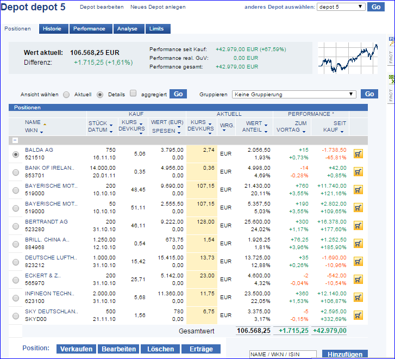This screenshot has width=395, height=359.
Task: Switch to the Historie tab
Action: [53, 29]
